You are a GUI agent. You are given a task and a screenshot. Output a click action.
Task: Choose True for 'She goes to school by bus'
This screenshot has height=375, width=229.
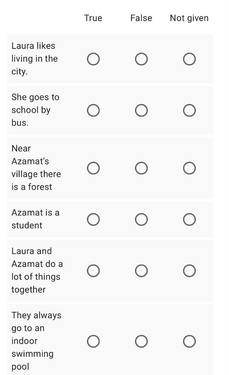[x=93, y=111]
